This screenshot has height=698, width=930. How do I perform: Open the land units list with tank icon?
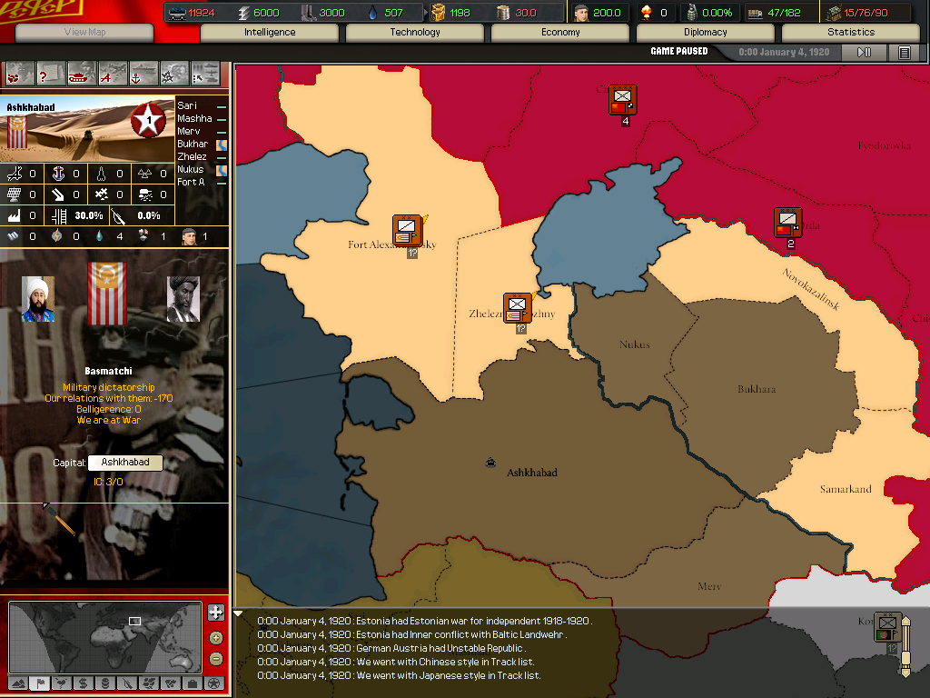[82, 73]
